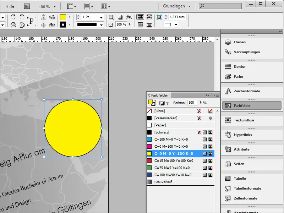
Task: Open screen mode dropdown
Action: coord(88,6)
